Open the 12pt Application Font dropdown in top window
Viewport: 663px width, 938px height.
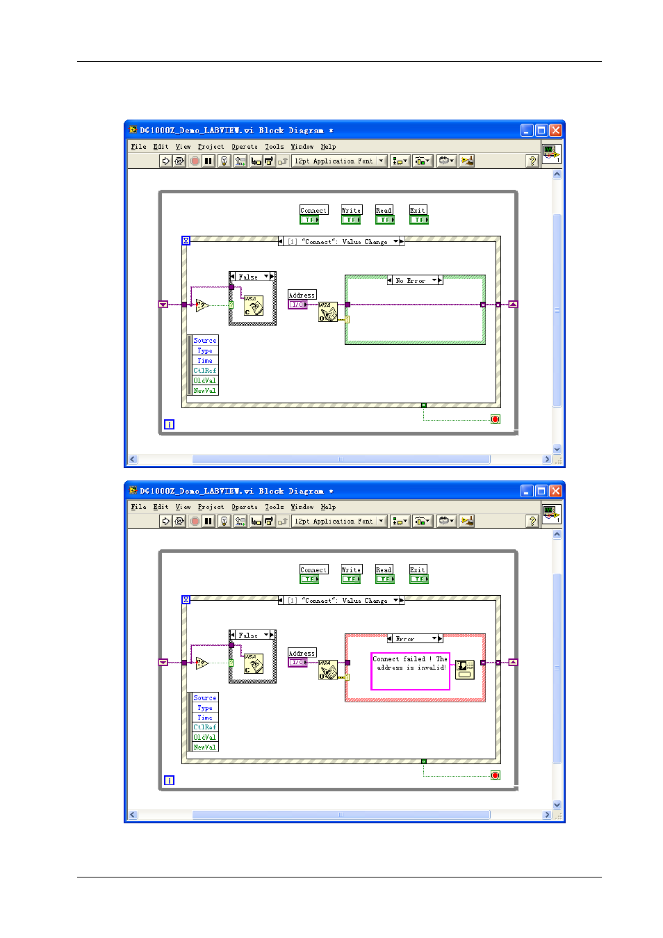[x=338, y=161]
